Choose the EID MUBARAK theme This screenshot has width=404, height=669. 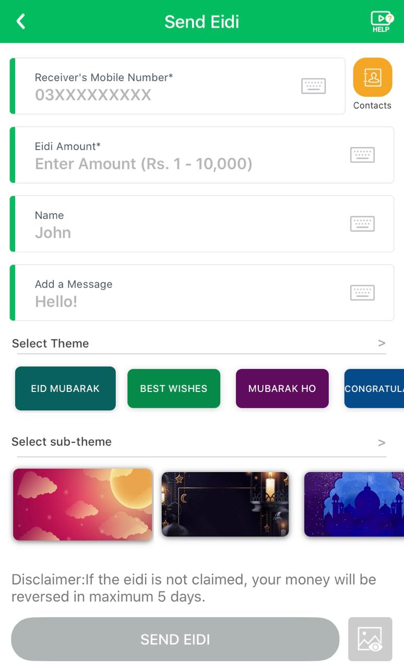[x=65, y=388]
